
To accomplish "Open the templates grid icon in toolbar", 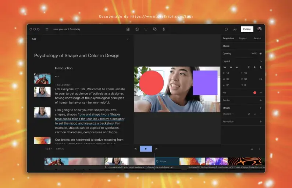I will coord(128,29).
